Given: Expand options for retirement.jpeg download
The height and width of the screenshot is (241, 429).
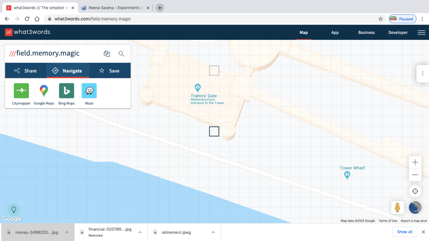Looking at the screenshot, I should [x=213, y=232].
